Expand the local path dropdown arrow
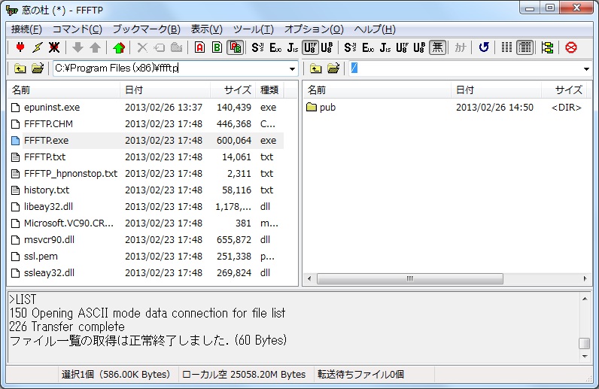 click(292, 68)
